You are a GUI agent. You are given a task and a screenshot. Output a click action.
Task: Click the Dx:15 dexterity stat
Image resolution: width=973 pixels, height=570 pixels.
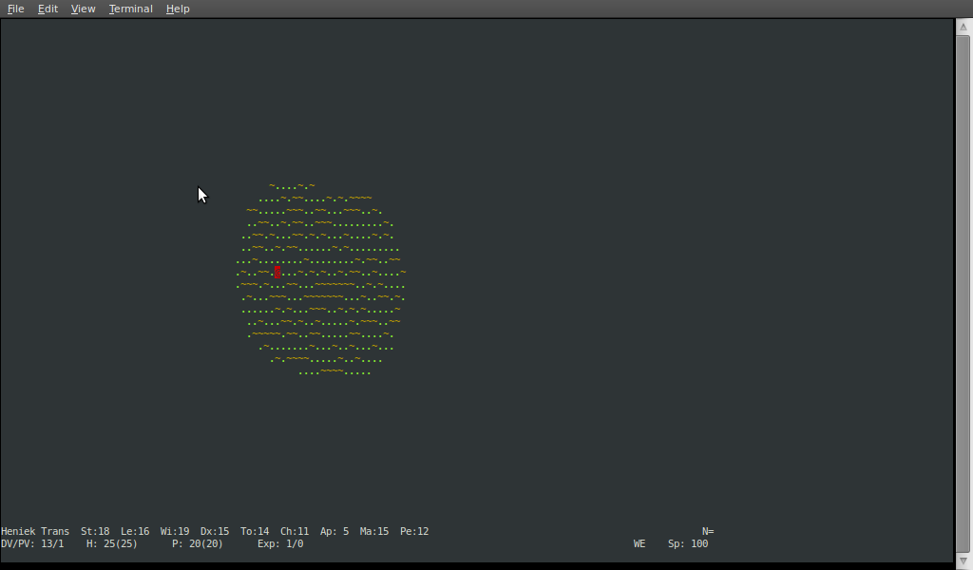(215, 531)
